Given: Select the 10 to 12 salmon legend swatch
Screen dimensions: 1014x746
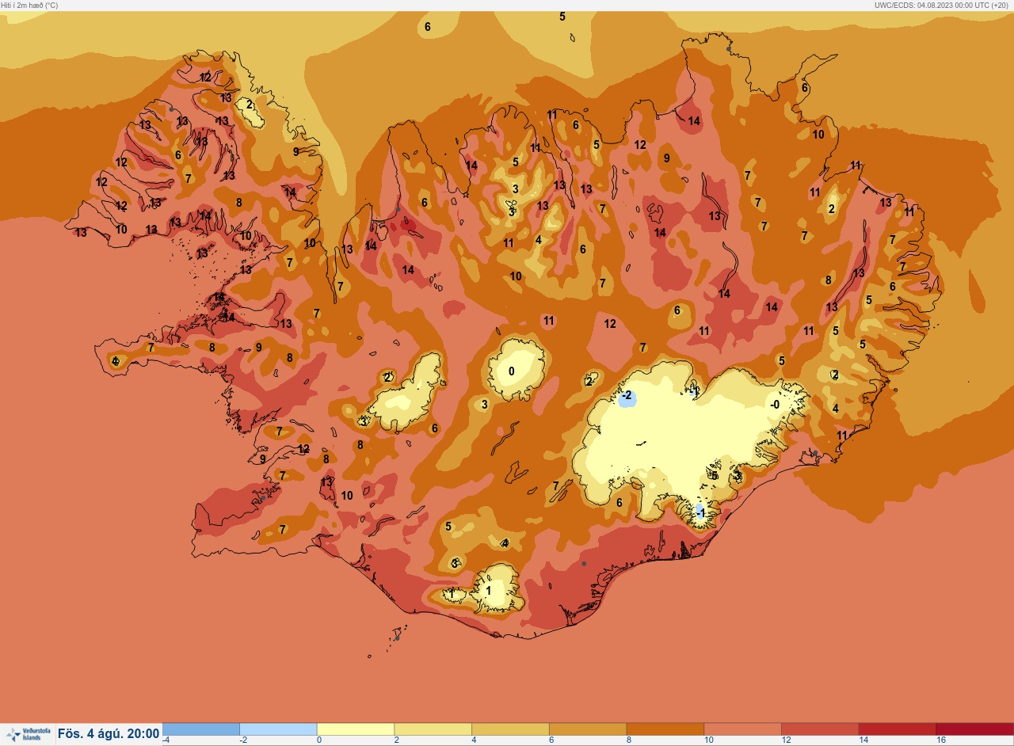Looking at the screenshot, I should click(742, 729).
